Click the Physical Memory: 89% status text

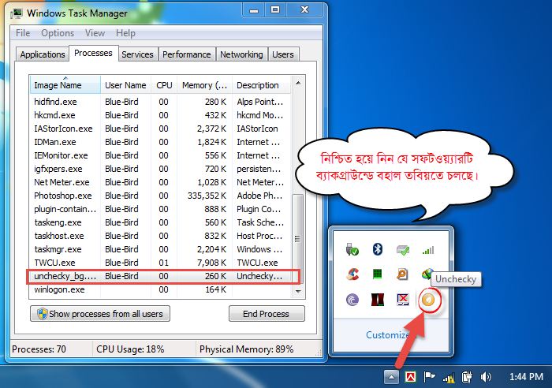[x=246, y=349]
